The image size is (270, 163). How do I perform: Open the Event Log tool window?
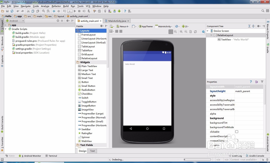[235, 156]
